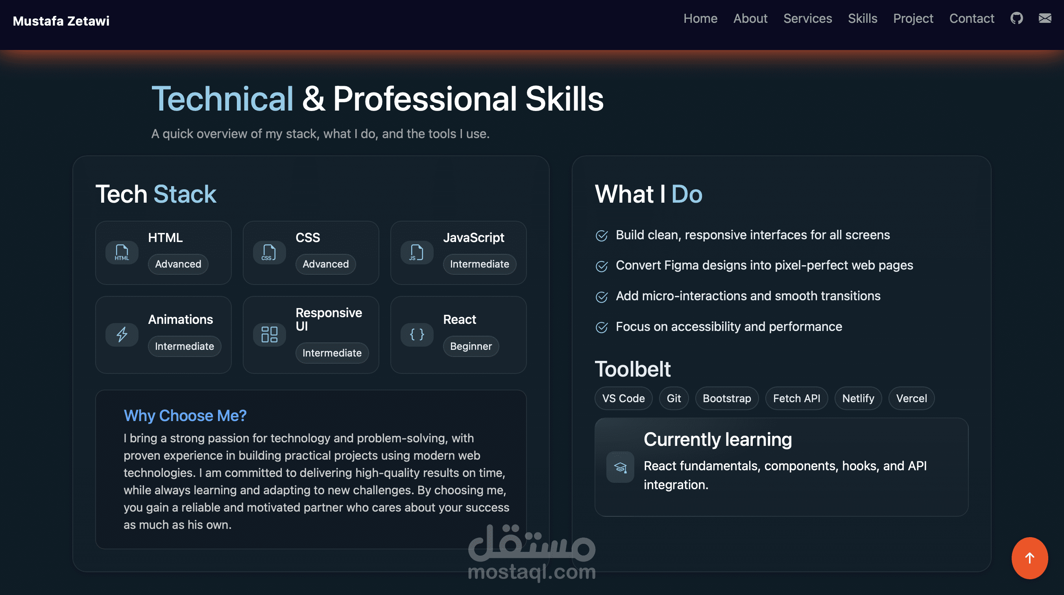
Task: Click checkmark beside Convert Figma designs
Action: (x=602, y=266)
